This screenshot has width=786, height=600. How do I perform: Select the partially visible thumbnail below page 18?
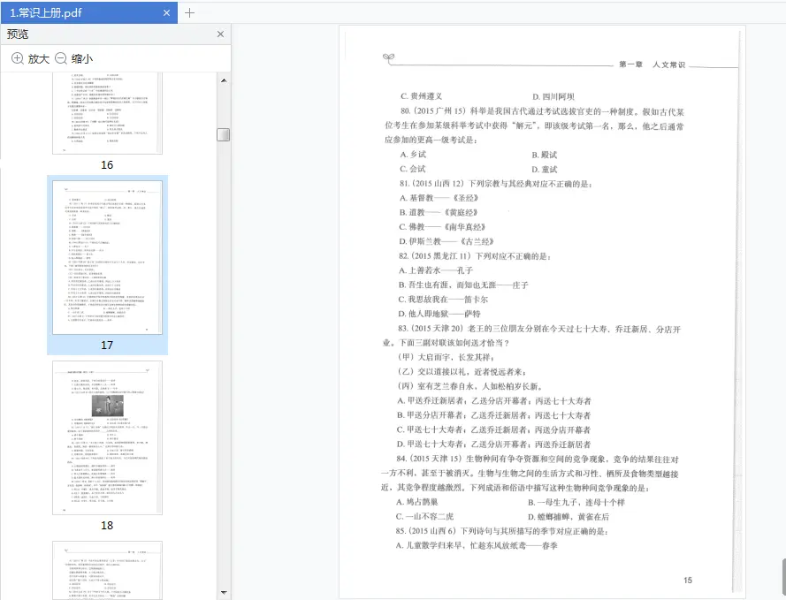(x=107, y=570)
